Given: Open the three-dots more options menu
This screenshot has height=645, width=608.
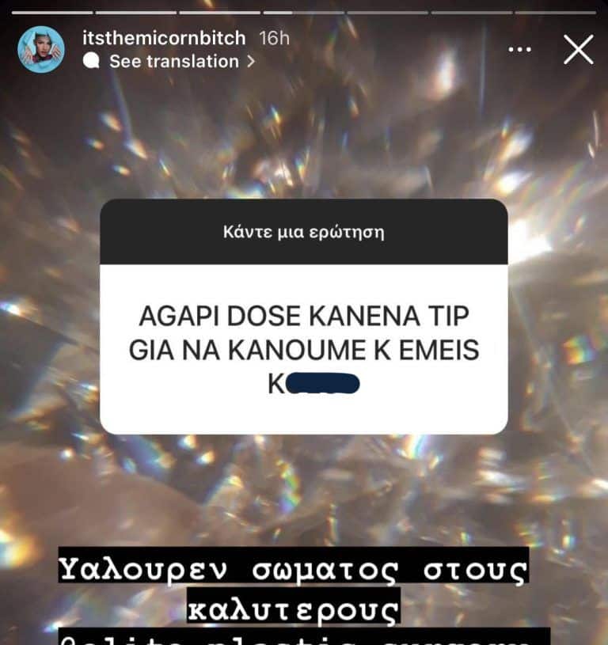Looking at the screenshot, I should tap(519, 49).
